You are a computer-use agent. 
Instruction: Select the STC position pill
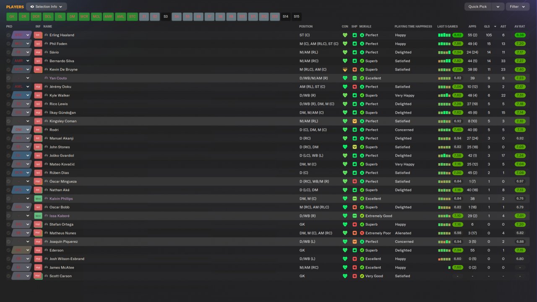pyautogui.click(x=133, y=17)
